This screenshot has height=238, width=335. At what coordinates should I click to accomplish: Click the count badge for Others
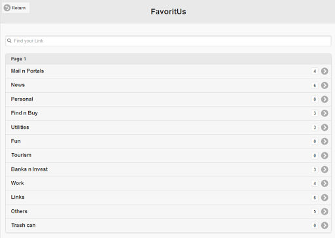pos(315,211)
